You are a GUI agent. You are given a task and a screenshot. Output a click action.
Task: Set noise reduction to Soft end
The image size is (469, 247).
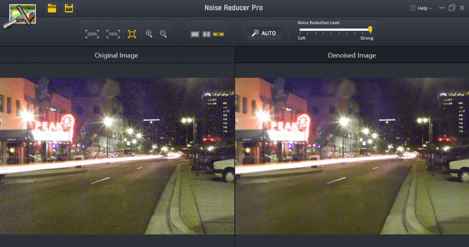pos(300,30)
